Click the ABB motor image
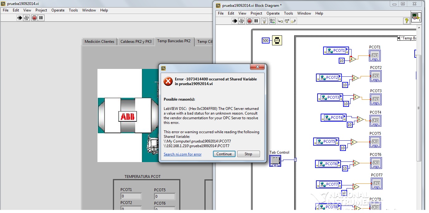Image resolution: width=429 pixels, height=213 pixels. 128,116
